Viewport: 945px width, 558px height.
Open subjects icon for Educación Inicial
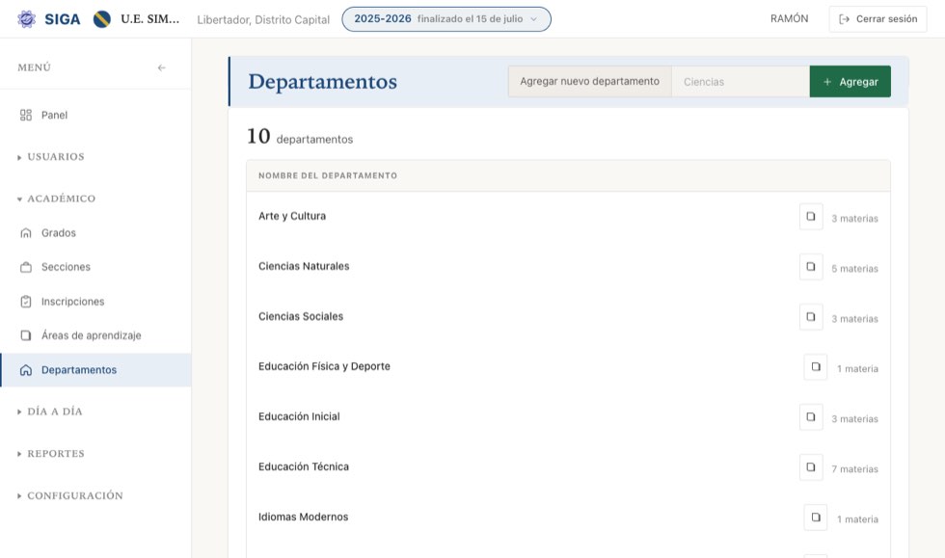pyautogui.click(x=811, y=416)
